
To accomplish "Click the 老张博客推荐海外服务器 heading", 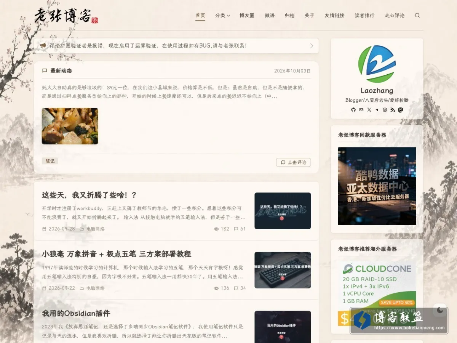I will (368, 249).
